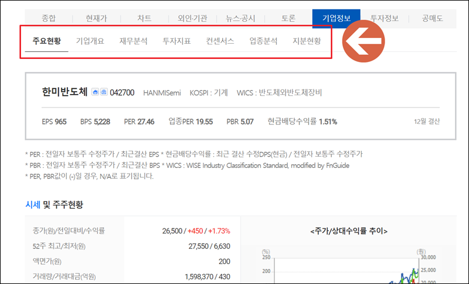Click the face value 200
This screenshot has width=469, height=284.
[x=225, y=262]
